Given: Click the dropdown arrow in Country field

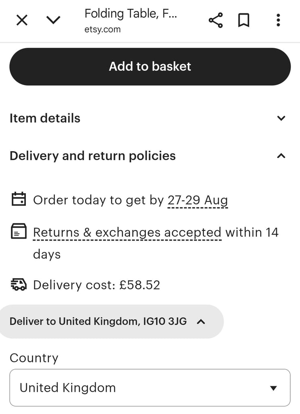Looking at the screenshot, I should pyautogui.click(x=273, y=388).
